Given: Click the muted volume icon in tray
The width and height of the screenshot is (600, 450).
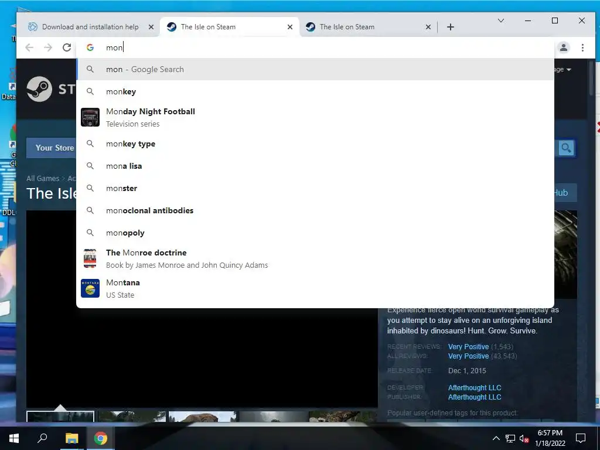Looking at the screenshot, I should click(524, 438).
